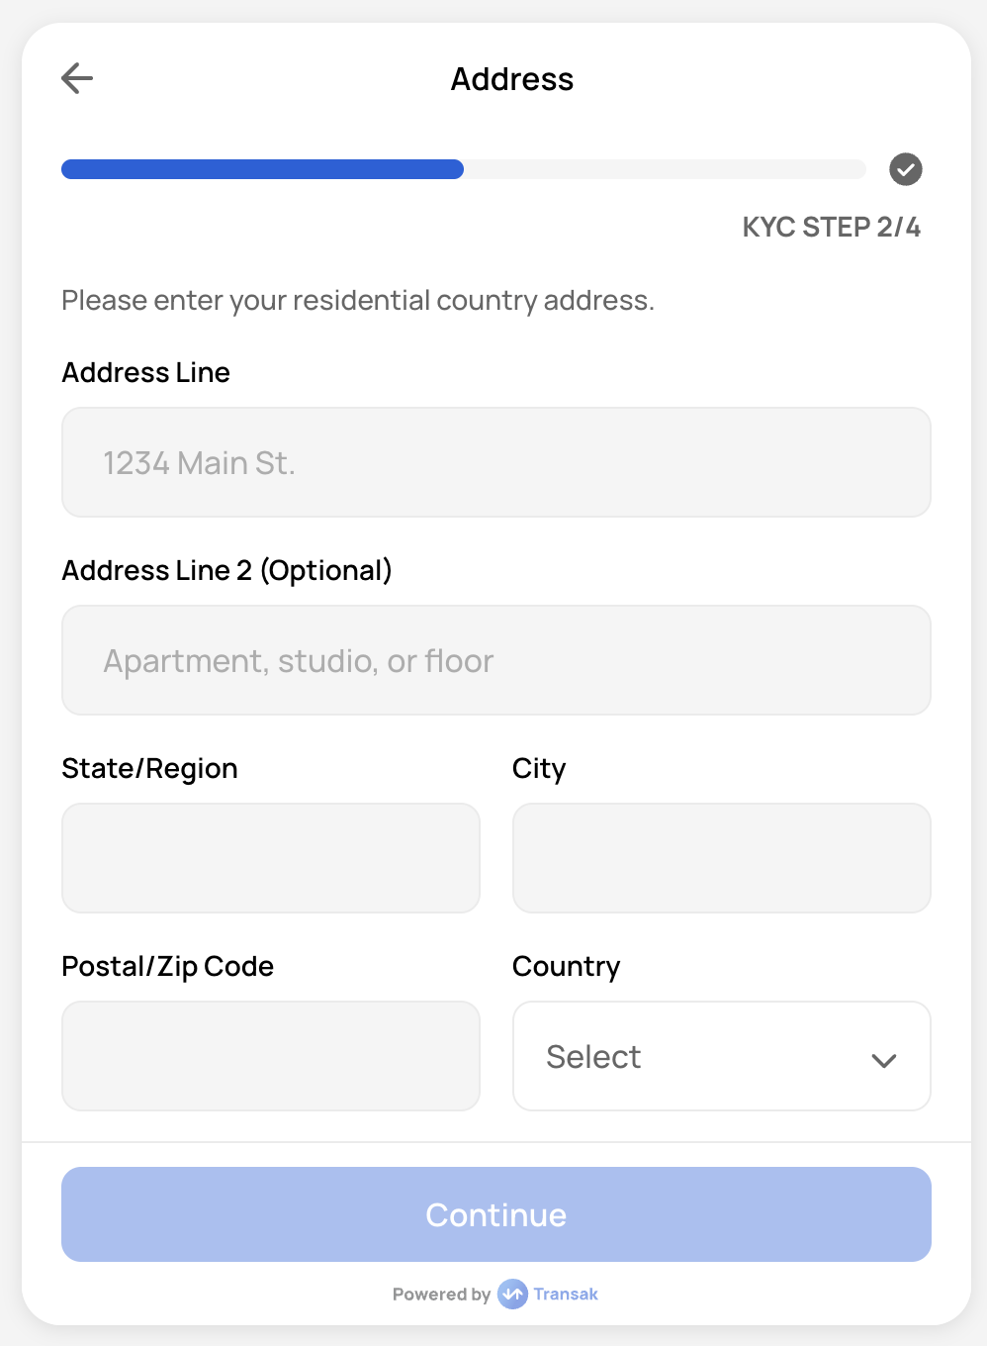Click the KYC STEP 2/4 indicator text

[831, 227]
